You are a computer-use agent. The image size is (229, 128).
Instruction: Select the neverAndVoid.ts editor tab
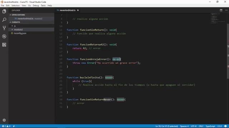tap(68, 10)
